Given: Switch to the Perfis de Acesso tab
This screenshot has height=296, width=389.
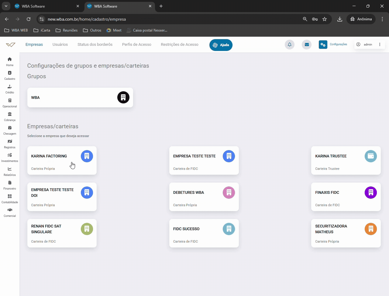Looking at the screenshot, I should click(x=137, y=45).
